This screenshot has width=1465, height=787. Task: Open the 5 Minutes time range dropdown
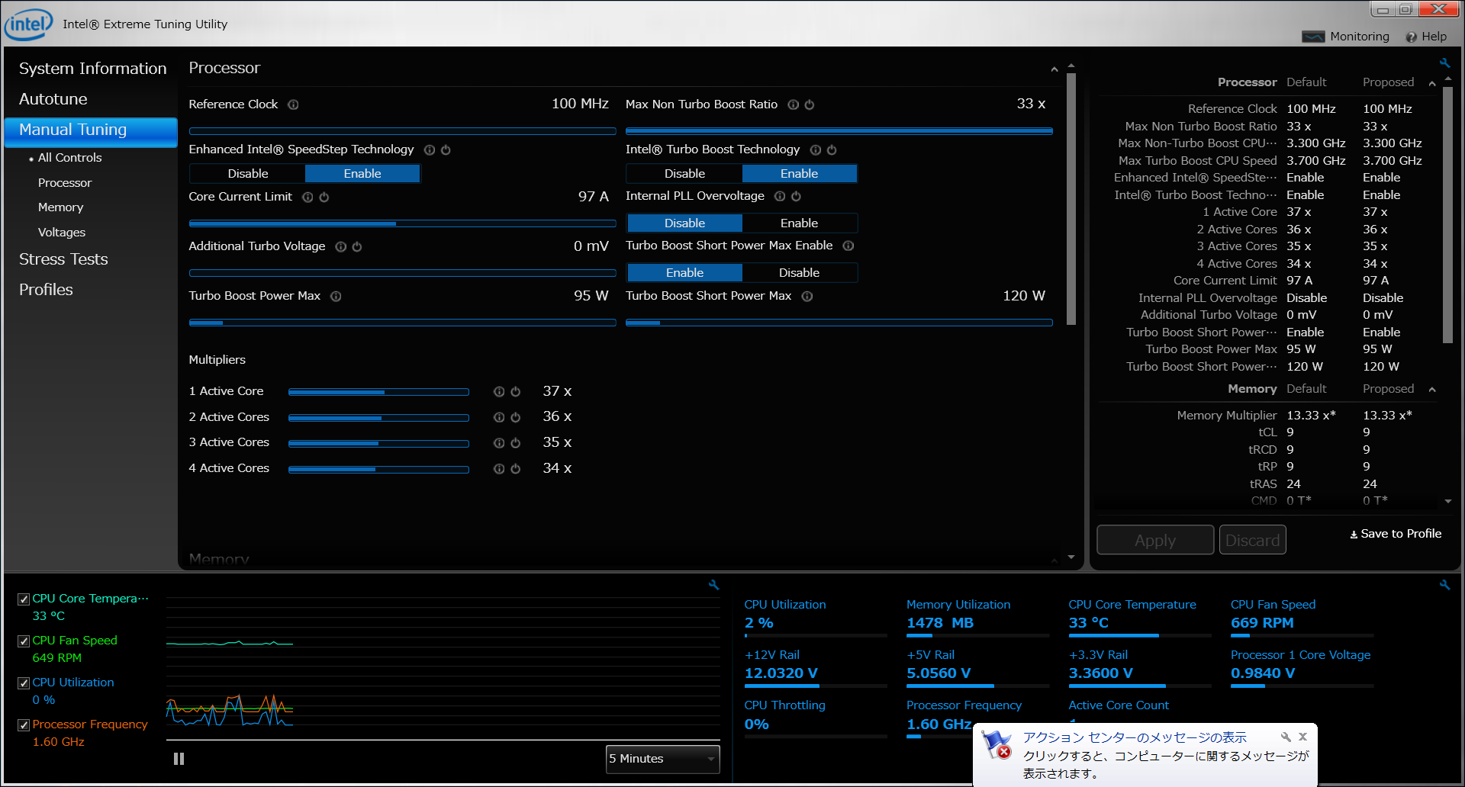coord(662,759)
